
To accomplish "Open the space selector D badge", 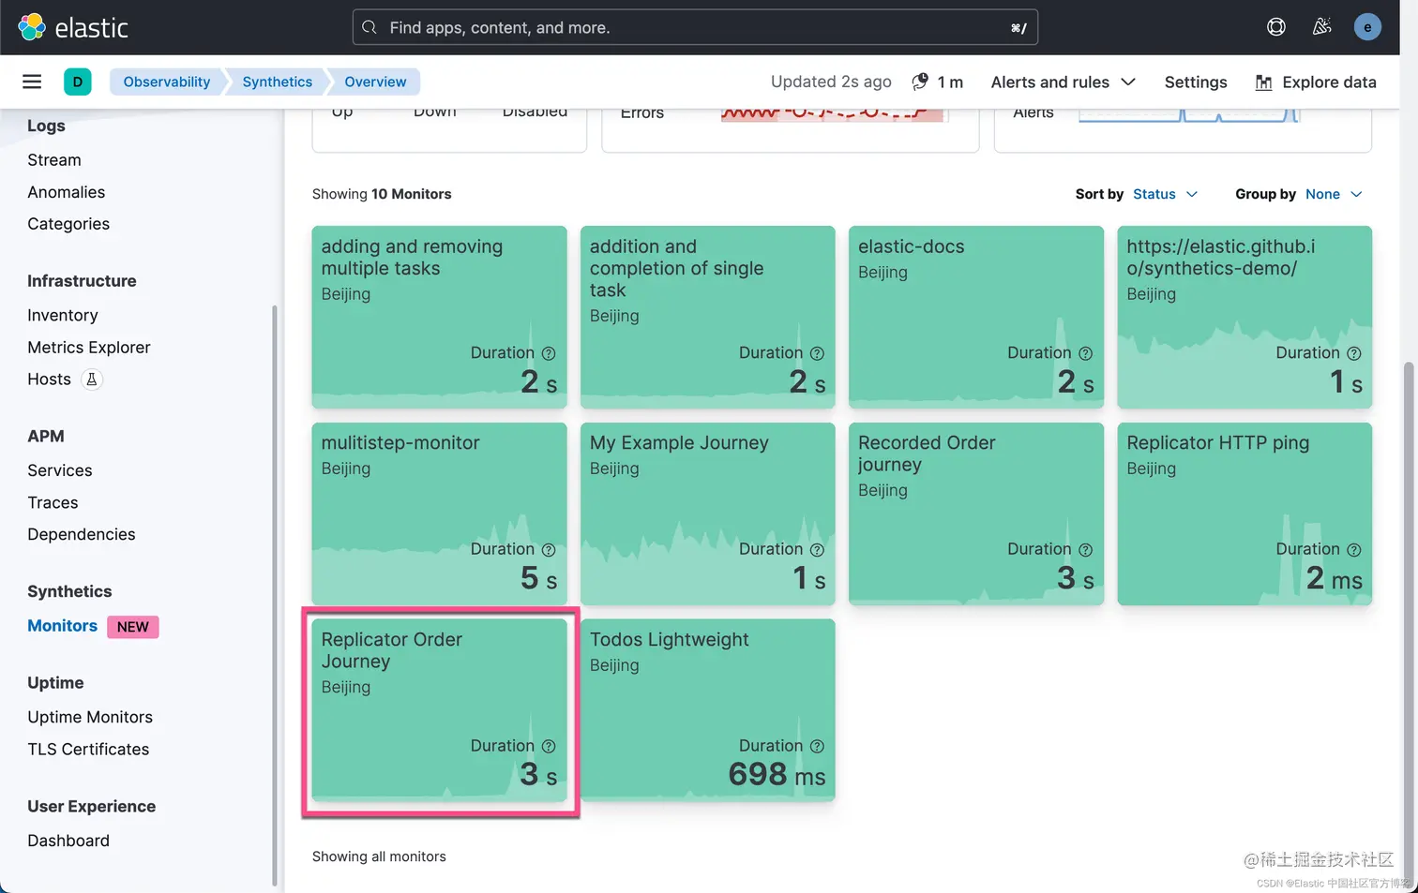I will (x=78, y=82).
